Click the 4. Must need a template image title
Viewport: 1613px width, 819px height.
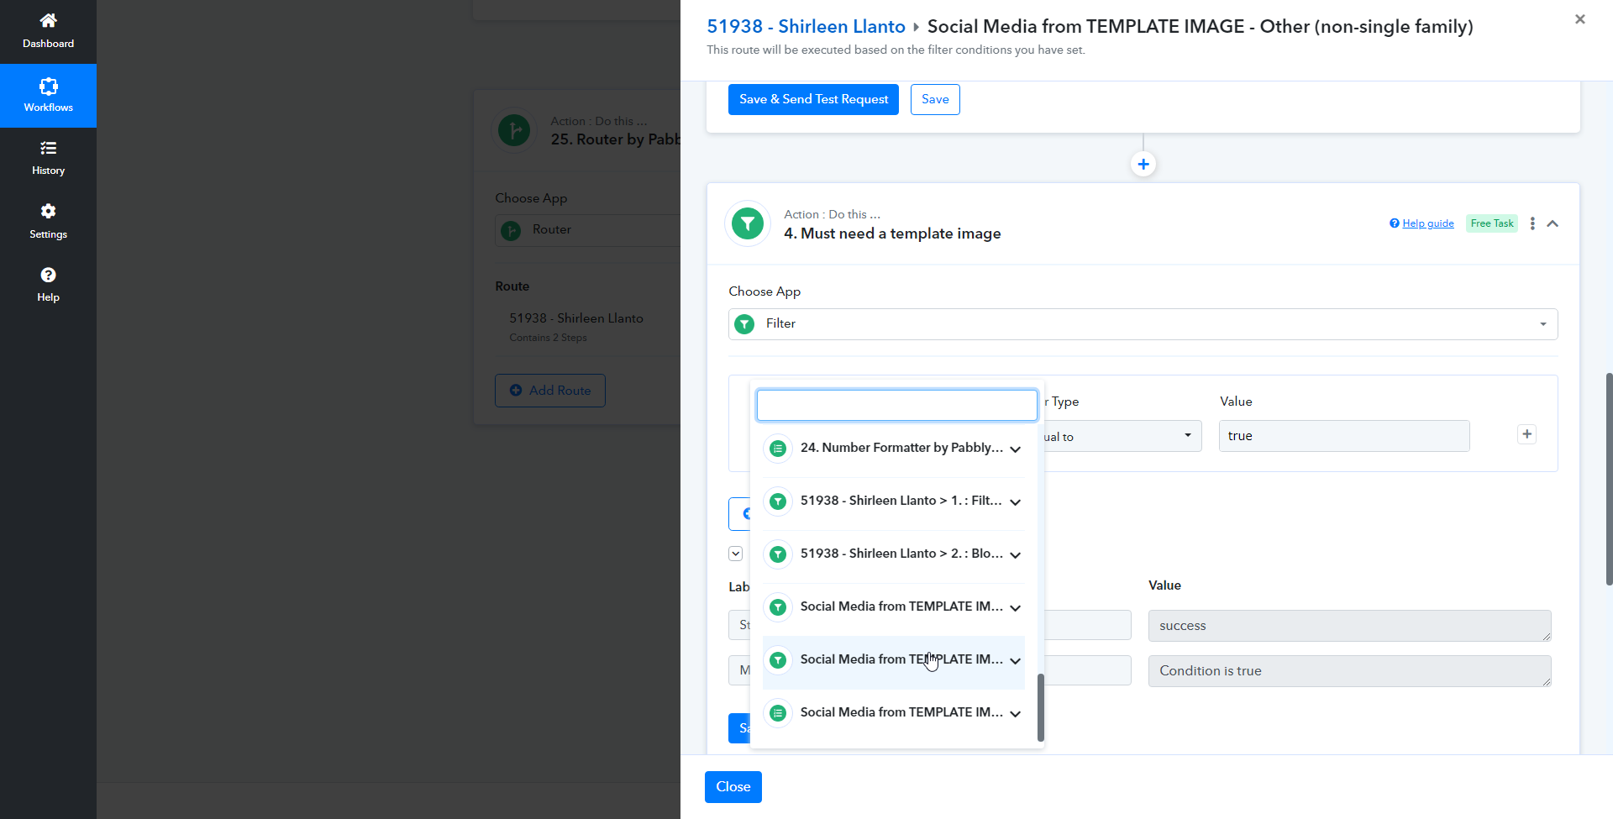(x=892, y=234)
